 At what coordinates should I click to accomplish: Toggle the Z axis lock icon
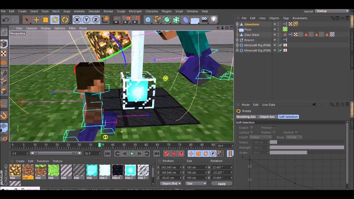95,20
